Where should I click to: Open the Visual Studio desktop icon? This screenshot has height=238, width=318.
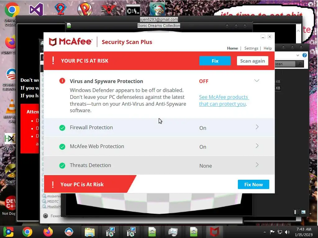36,9
